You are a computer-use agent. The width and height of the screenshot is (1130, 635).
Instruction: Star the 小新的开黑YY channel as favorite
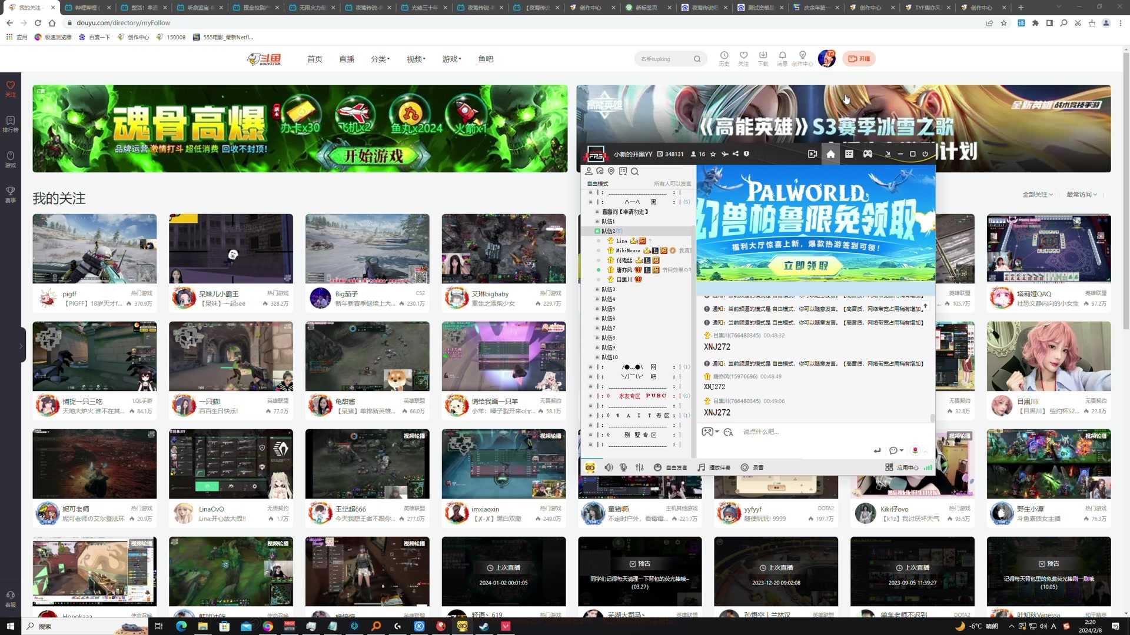pyautogui.click(x=713, y=153)
